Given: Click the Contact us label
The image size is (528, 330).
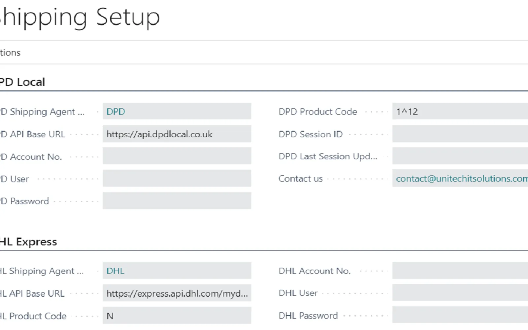Looking at the screenshot, I should point(301,179).
